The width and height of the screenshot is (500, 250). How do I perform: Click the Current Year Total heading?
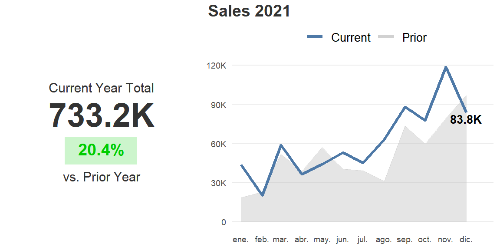pyautogui.click(x=101, y=88)
